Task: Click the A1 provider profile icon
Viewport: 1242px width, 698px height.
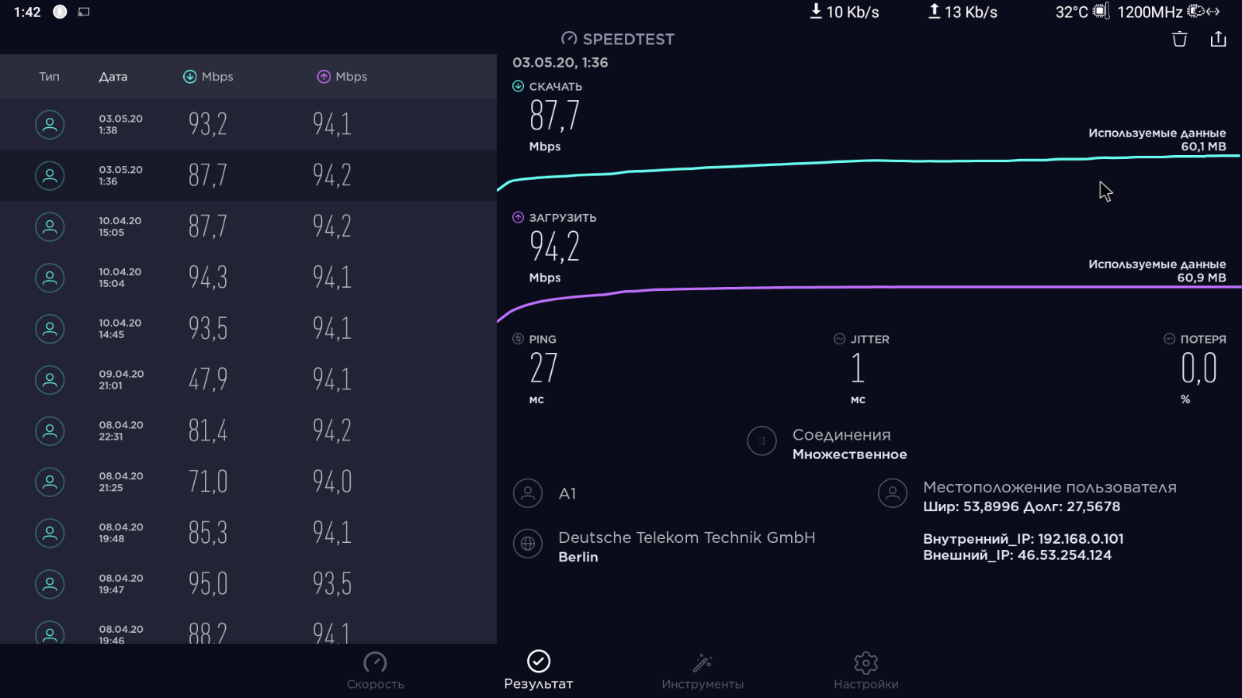Action: pyautogui.click(x=528, y=493)
